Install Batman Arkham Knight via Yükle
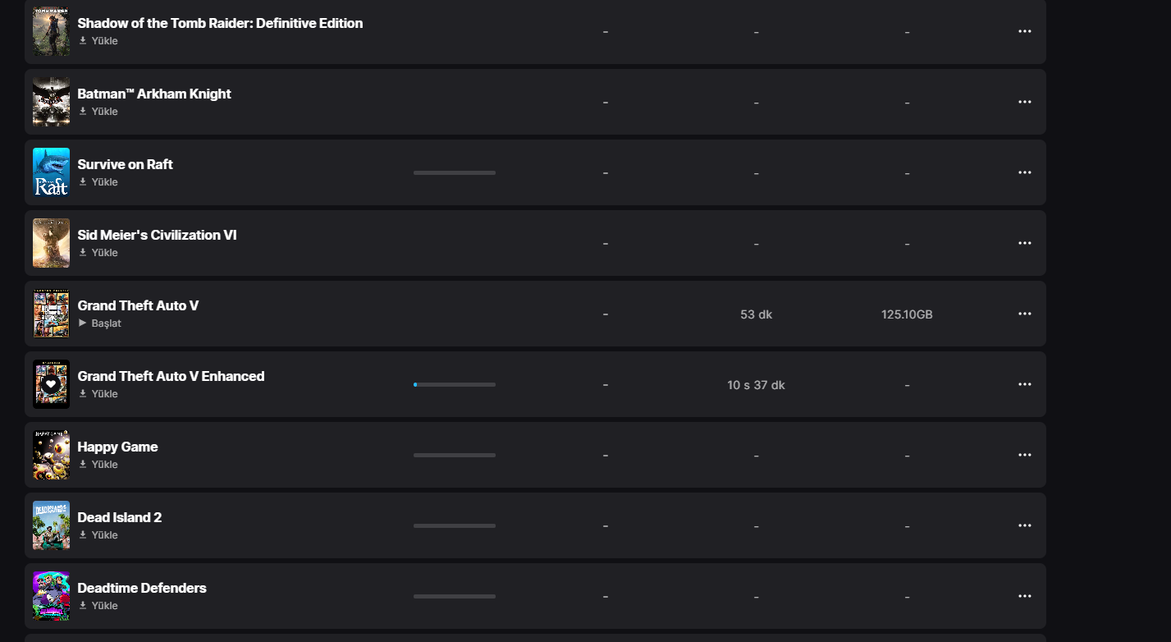Image resolution: width=1171 pixels, height=642 pixels. click(x=98, y=112)
